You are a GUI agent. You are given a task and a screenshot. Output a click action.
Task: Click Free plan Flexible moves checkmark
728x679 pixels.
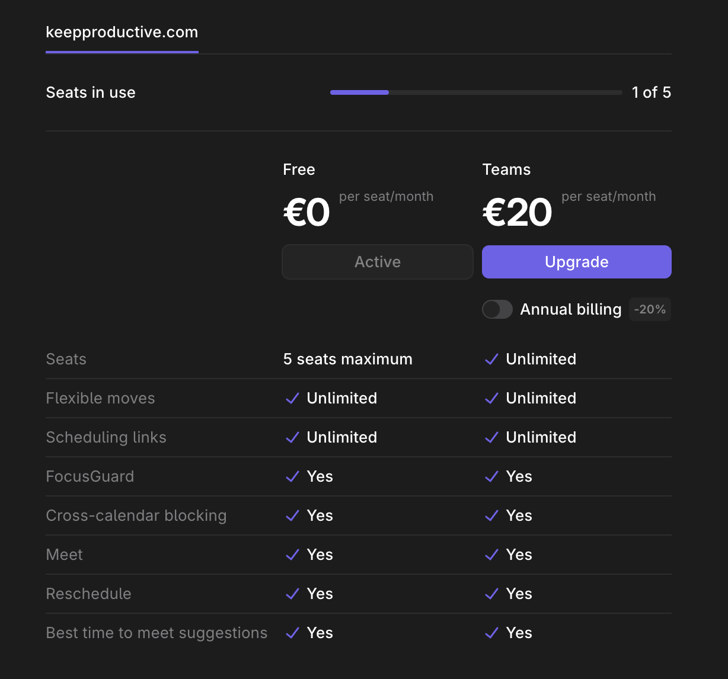pyautogui.click(x=292, y=398)
